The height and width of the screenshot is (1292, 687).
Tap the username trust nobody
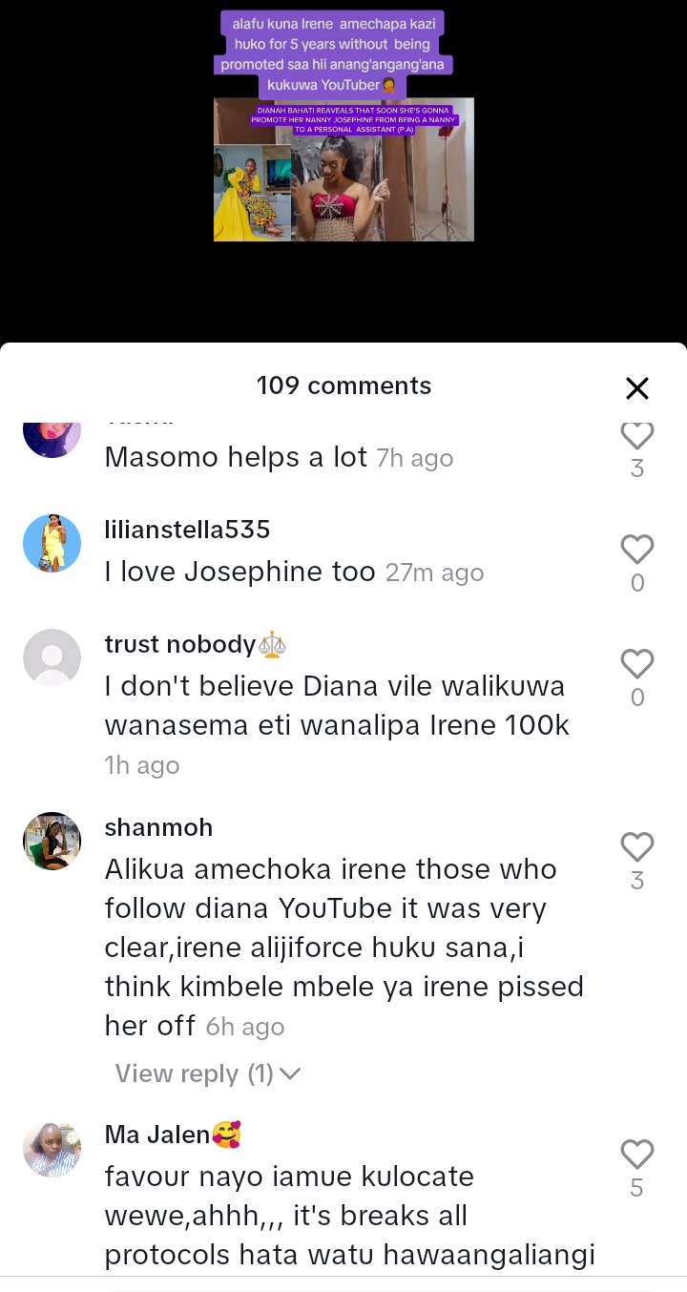coord(179,644)
